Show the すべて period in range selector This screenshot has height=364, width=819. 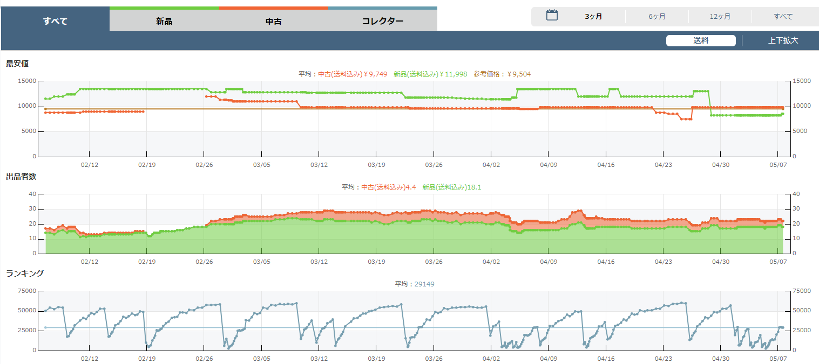(783, 17)
